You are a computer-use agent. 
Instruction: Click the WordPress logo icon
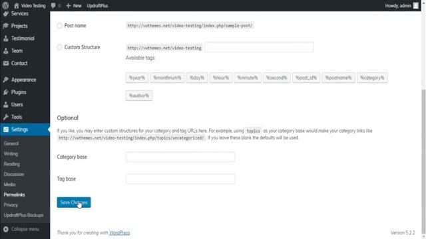[x=5, y=5]
